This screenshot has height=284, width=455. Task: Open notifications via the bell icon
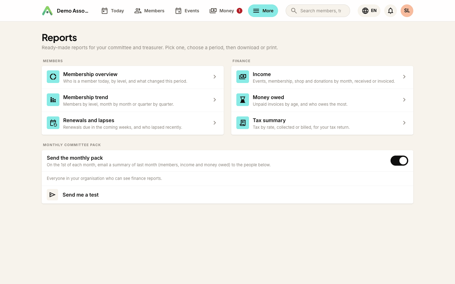point(391,11)
